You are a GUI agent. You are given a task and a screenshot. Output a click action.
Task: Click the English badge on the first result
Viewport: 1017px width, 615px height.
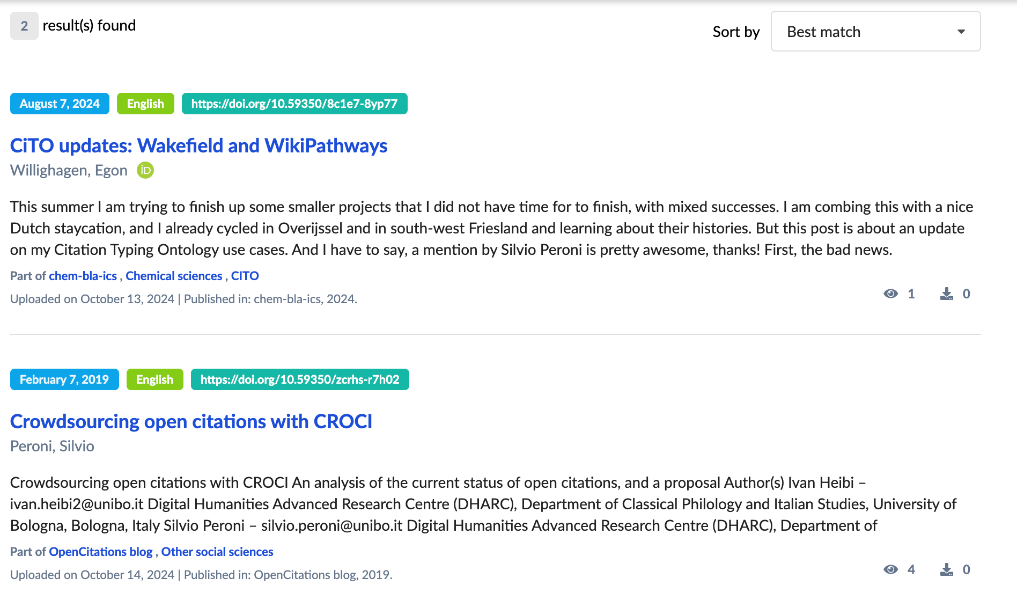click(x=145, y=104)
